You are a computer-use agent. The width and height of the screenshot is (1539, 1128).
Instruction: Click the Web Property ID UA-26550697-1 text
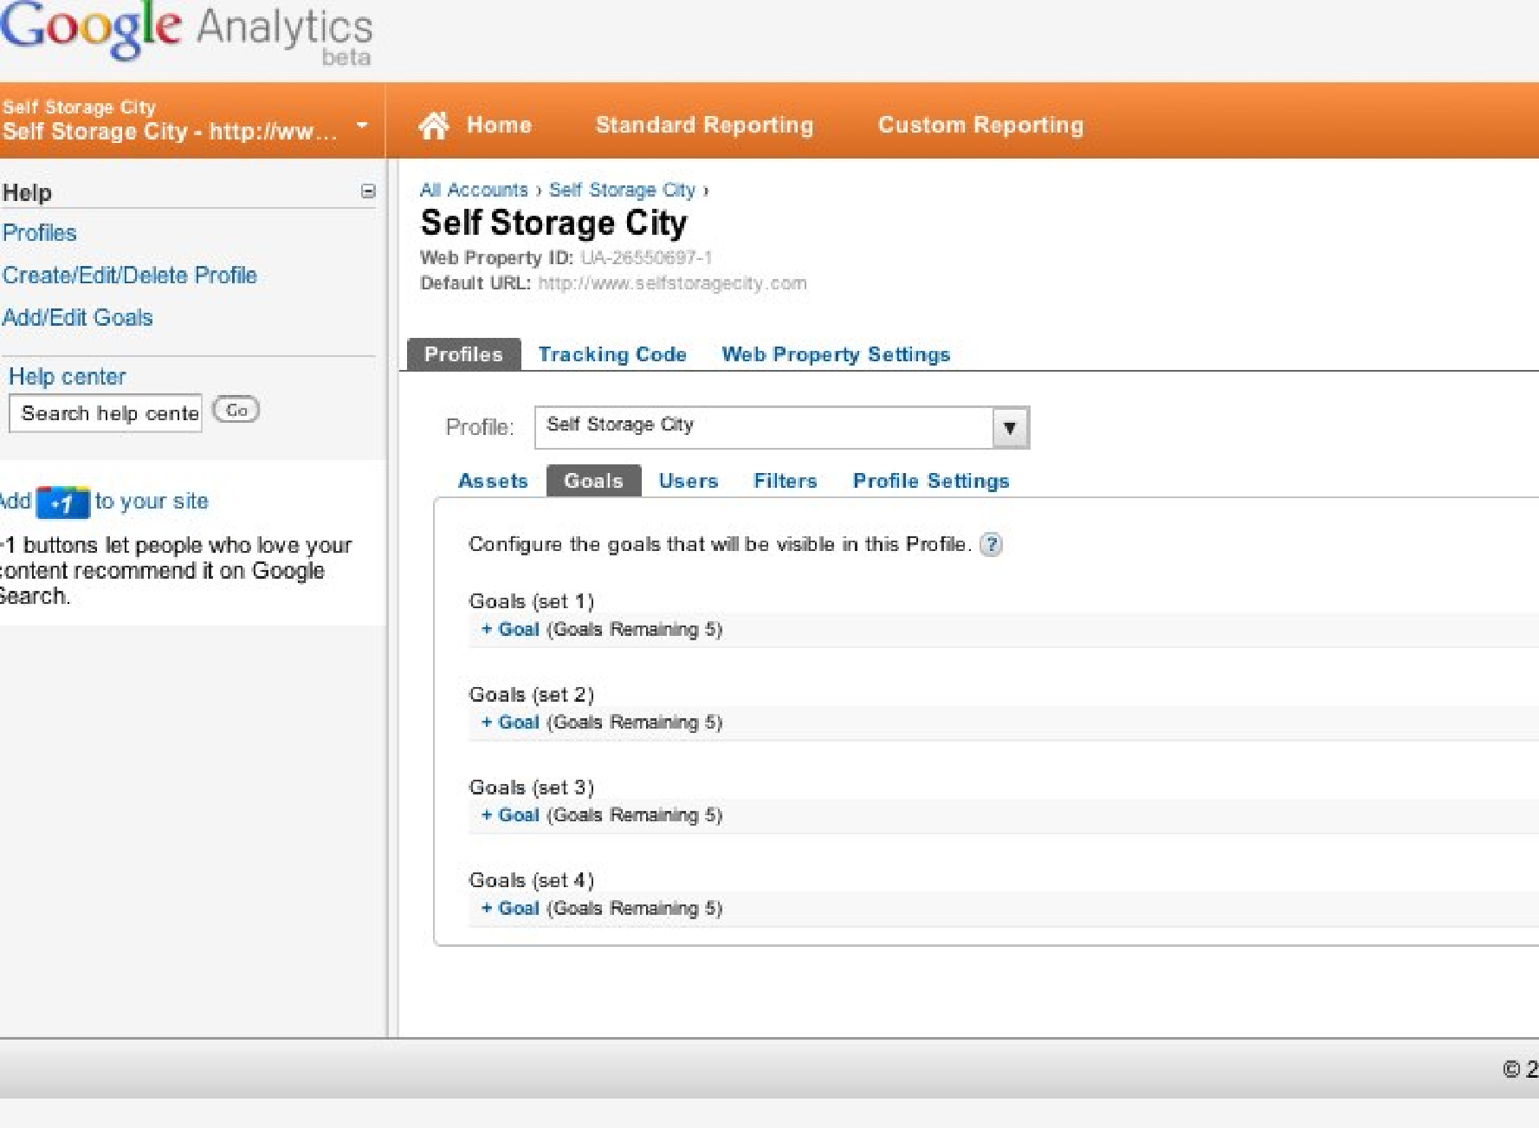566,258
